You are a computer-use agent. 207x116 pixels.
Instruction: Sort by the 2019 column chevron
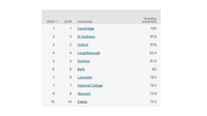[74, 21]
